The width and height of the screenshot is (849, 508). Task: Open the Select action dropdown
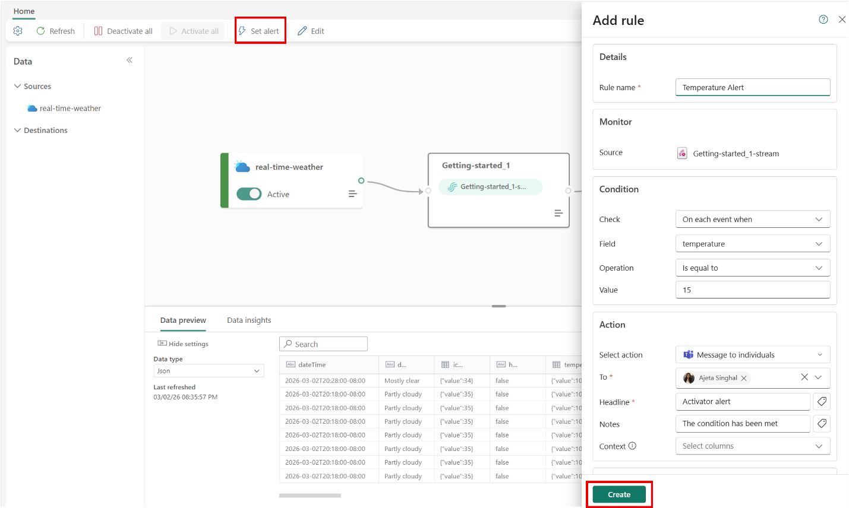[753, 354]
